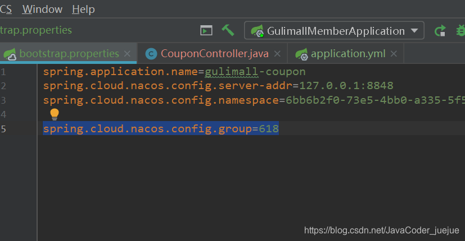Image resolution: width=465 pixels, height=241 pixels.
Task: Open the Window menu
Action: click(42, 9)
